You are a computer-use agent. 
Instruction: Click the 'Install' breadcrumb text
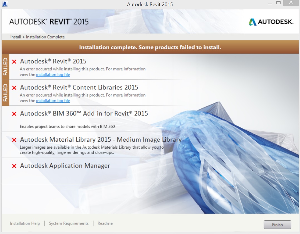point(16,37)
